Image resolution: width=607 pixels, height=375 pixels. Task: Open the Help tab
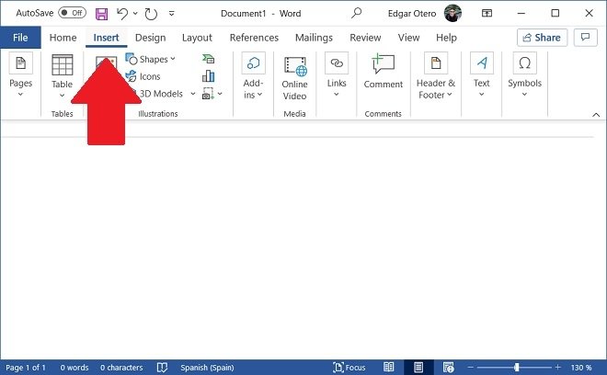pyautogui.click(x=446, y=38)
